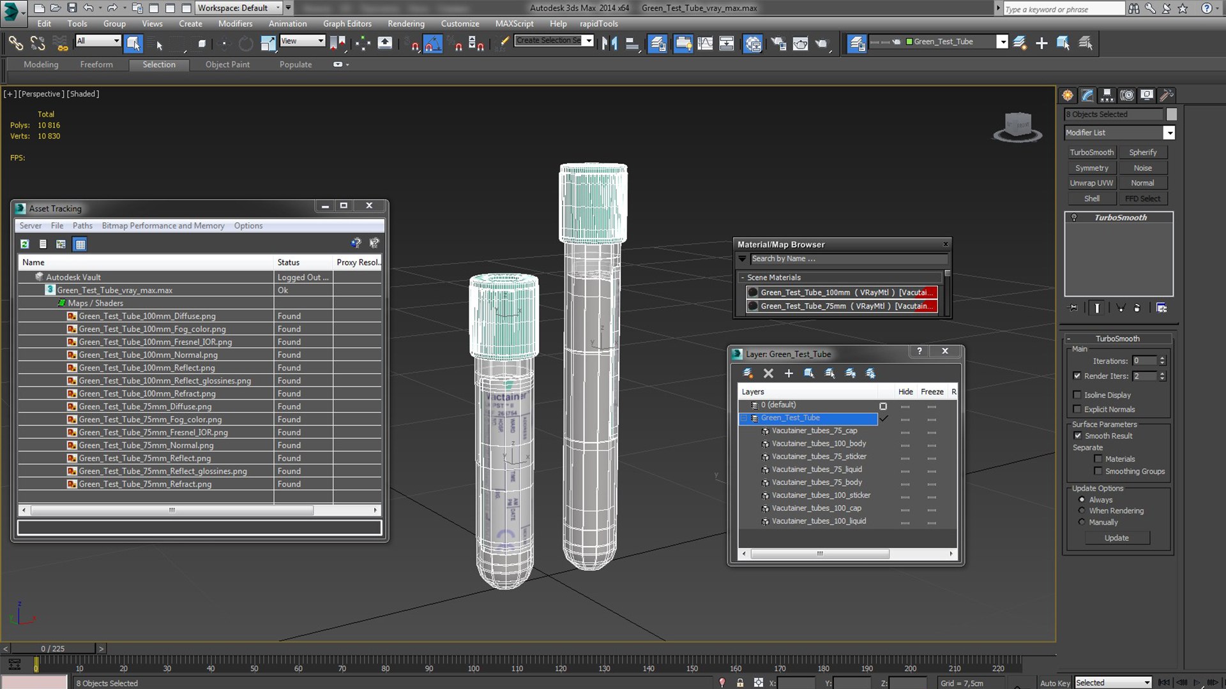
Task: Open the Key filter Selected dropdown
Action: [1113, 683]
